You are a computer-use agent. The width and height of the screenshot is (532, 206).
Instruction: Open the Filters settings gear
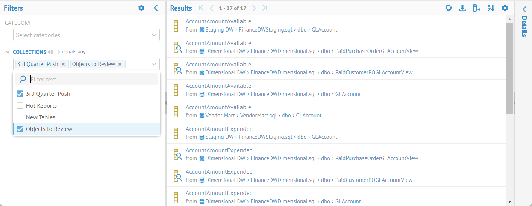pos(141,8)
